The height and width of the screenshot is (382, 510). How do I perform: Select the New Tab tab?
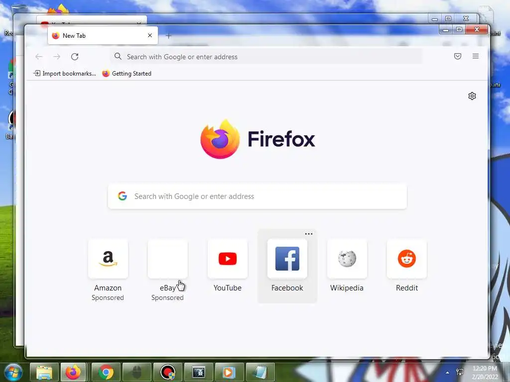point(103,35)
